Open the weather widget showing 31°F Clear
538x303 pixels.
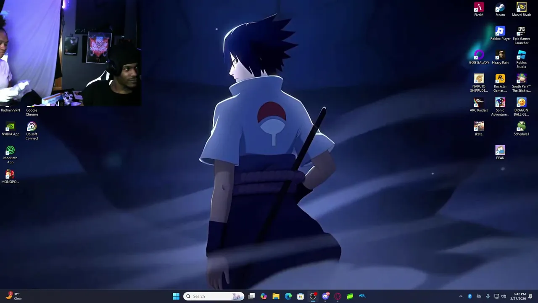point(13,296)
